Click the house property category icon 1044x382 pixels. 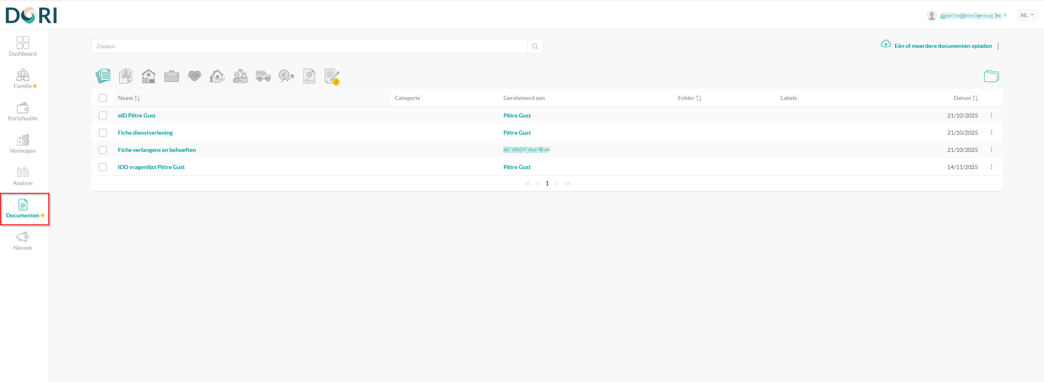pos(148,77)
